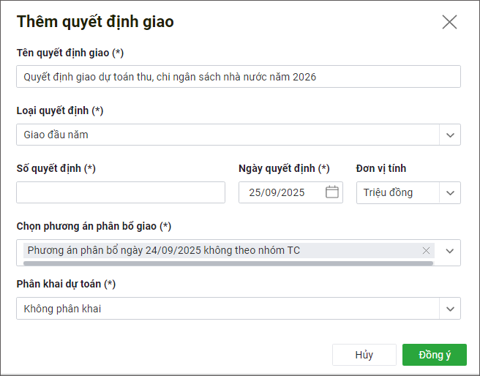Click the Tên quyết định giao text field

[x=238, y=77]
